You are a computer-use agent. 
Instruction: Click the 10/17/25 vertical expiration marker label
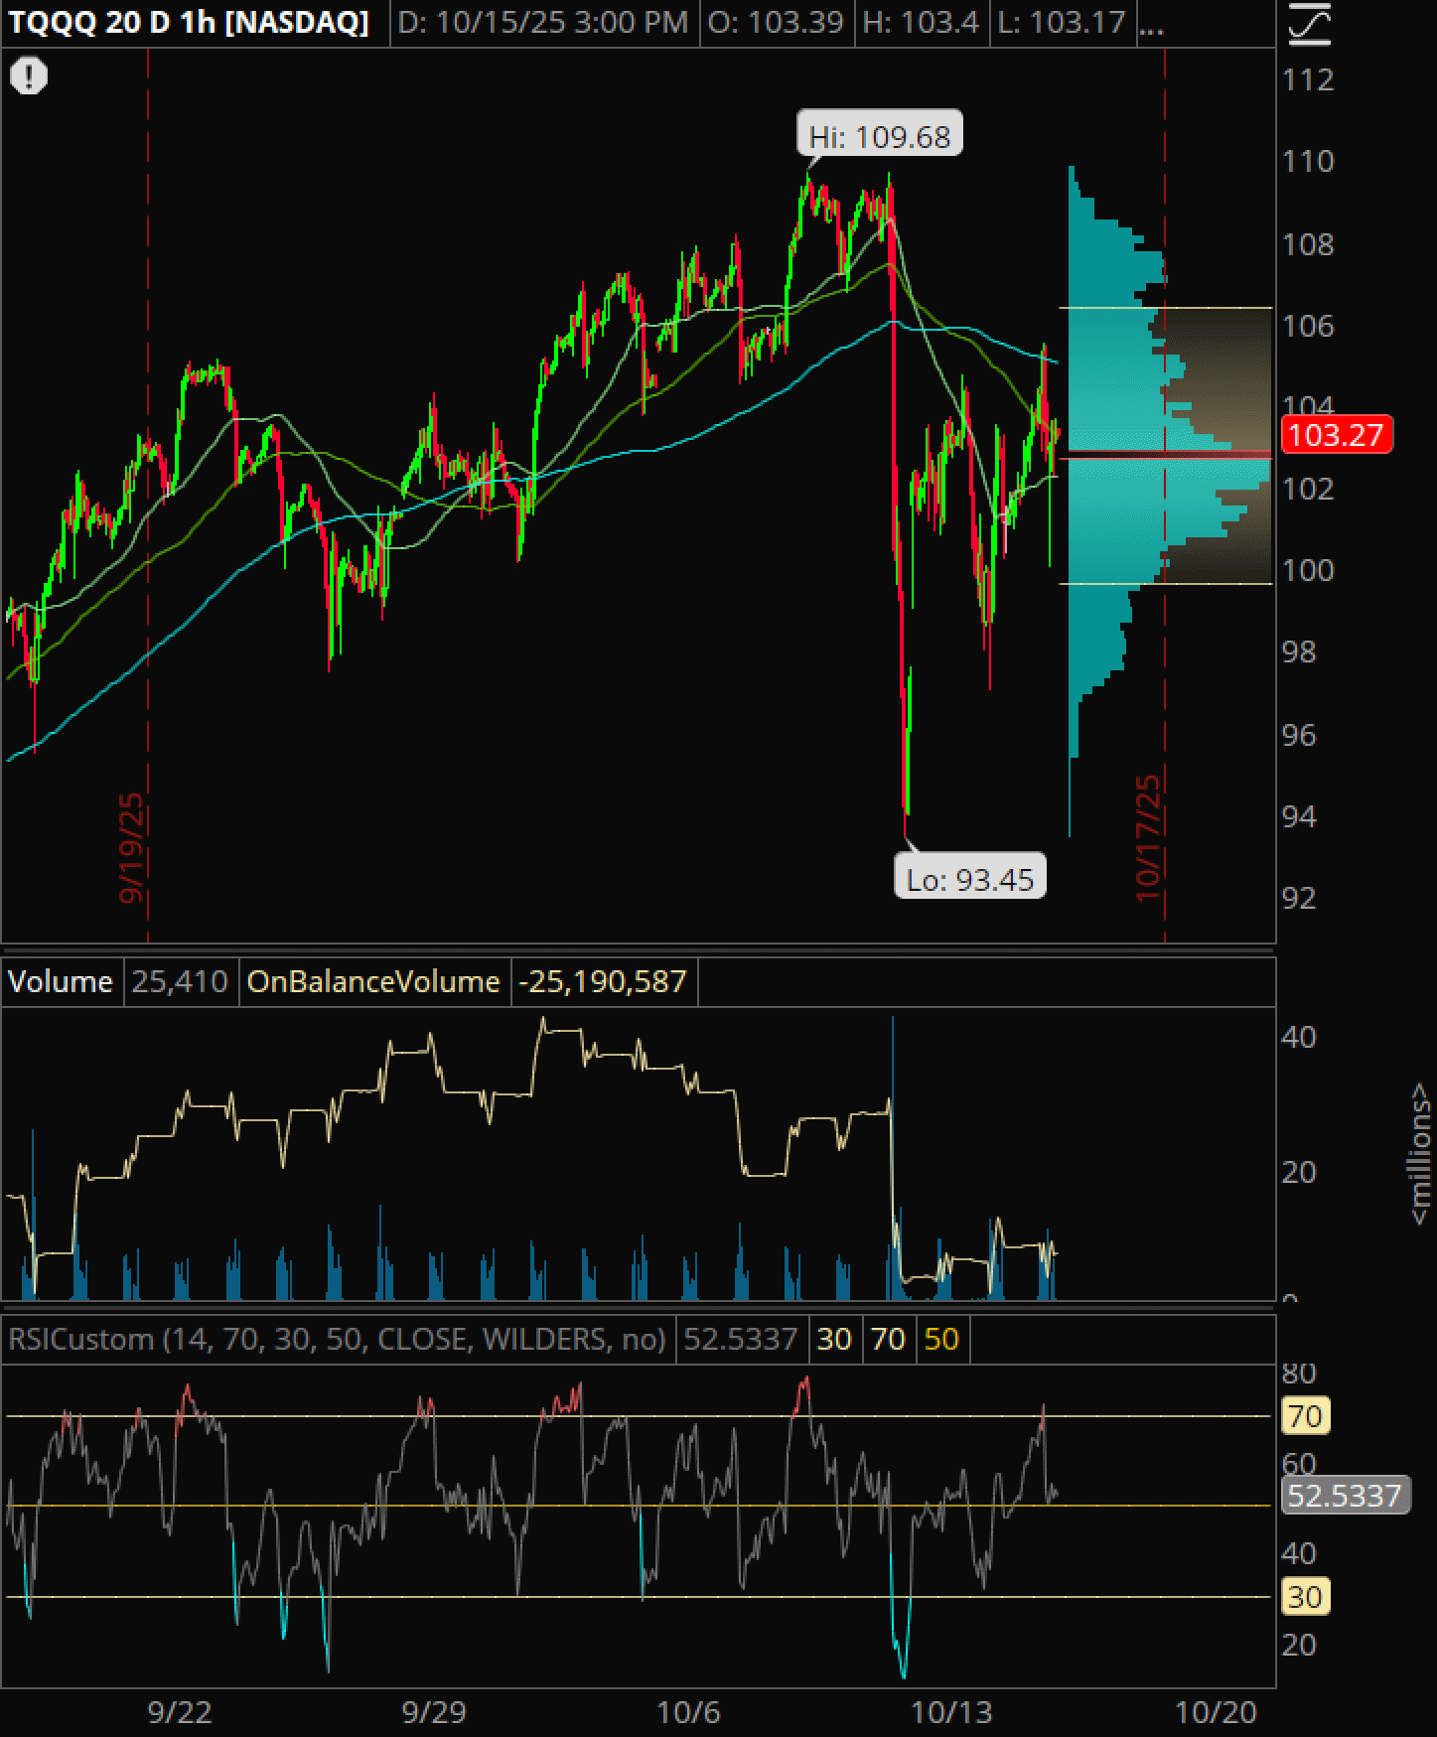(1148, 839)
